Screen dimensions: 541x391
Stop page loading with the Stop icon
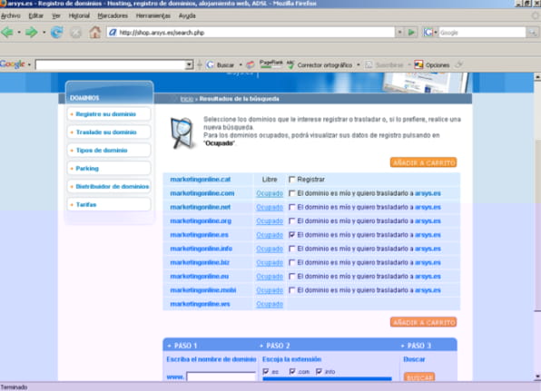[x=76, y=33]
